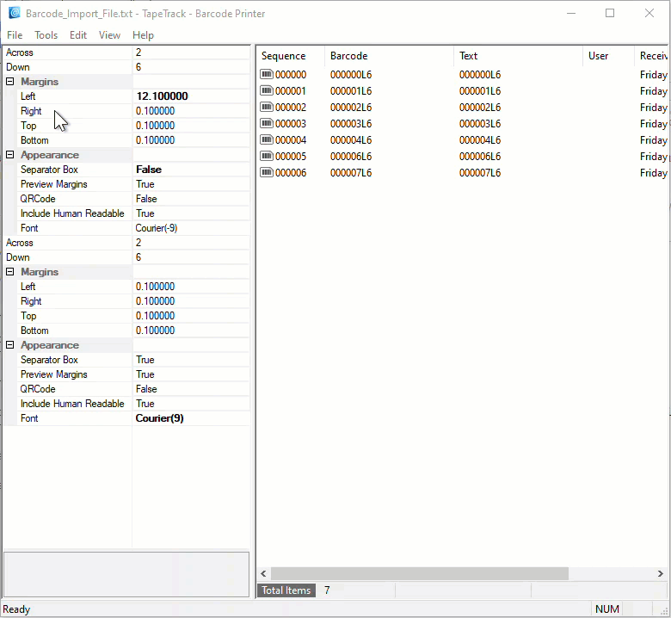The height and width of the screenshot is (618, 671).
Task: Collapse the first Margins section
Action: [9, 82]
